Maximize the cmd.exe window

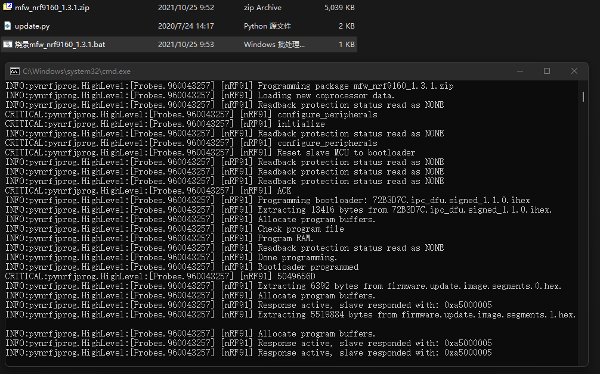tap(547, 71)
